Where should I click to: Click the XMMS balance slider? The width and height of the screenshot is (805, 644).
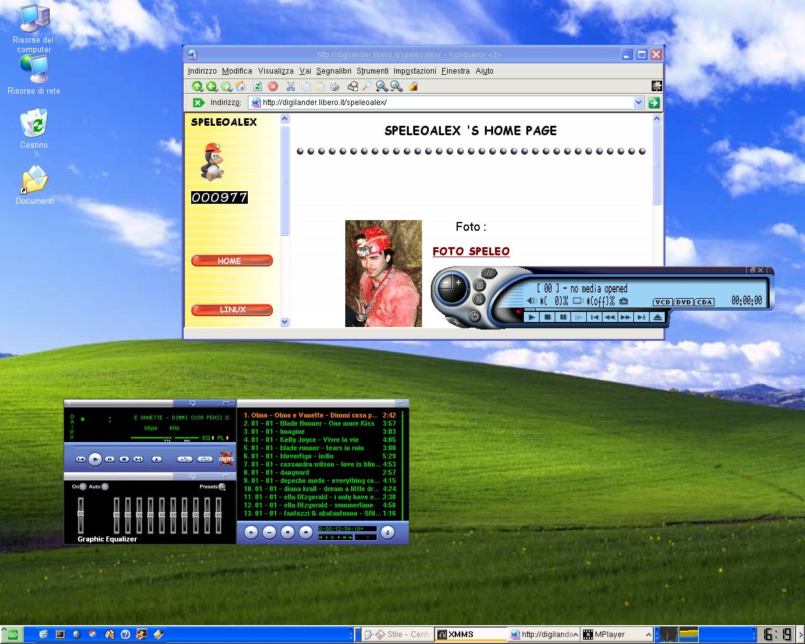(187, 438)
